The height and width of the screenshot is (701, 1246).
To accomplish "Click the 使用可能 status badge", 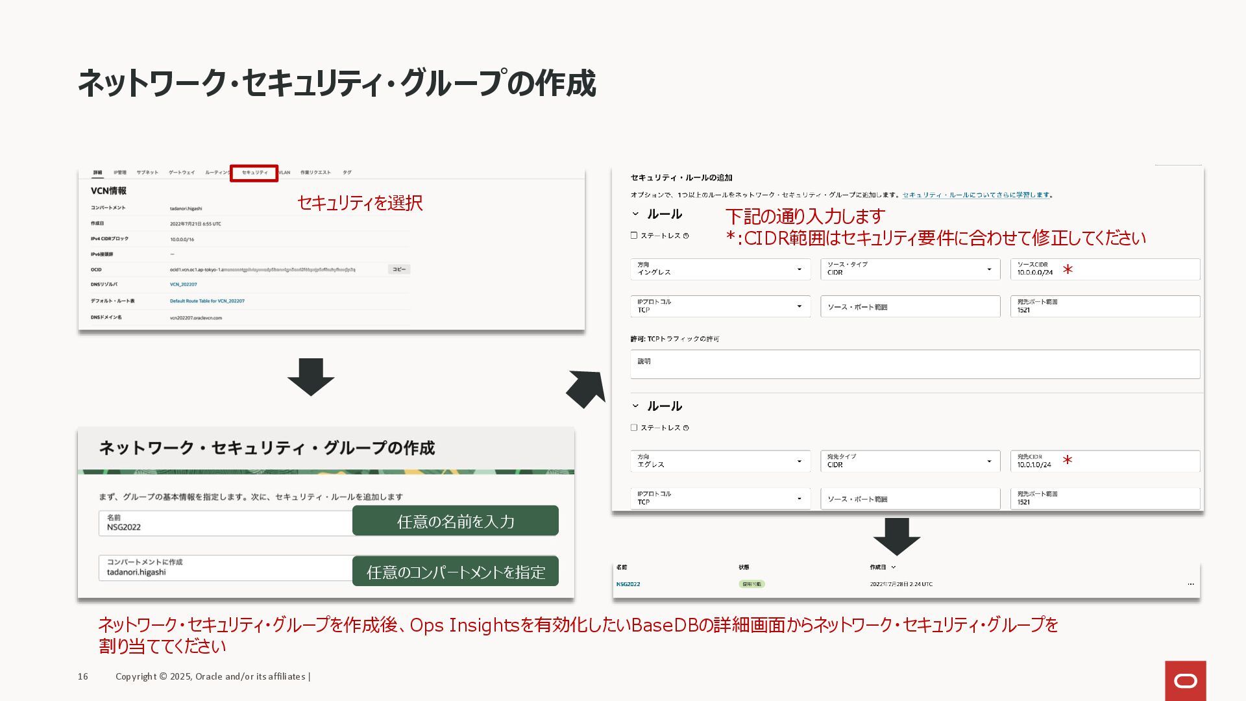I will (x=751, y=584).
